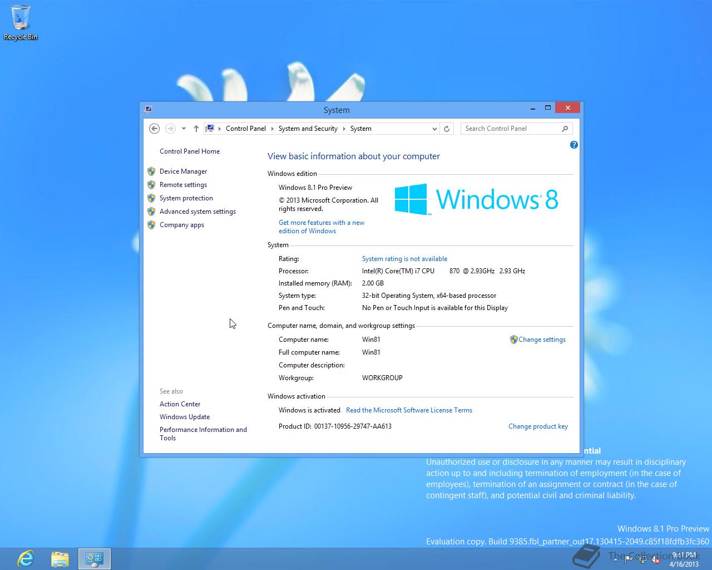Refresh the System page
Screen dimensions: 712x570
click(446, 129)
